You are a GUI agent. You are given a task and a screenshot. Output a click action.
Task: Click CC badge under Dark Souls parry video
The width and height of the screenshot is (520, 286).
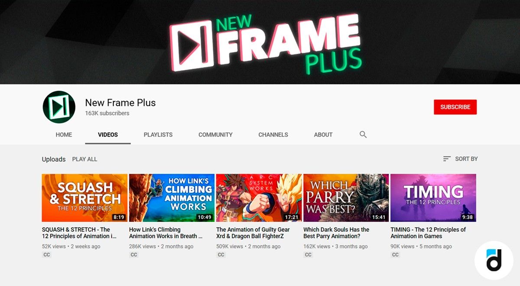(308, 255)
